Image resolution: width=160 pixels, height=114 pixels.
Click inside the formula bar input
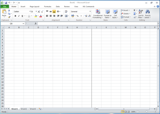coord(96,23)
